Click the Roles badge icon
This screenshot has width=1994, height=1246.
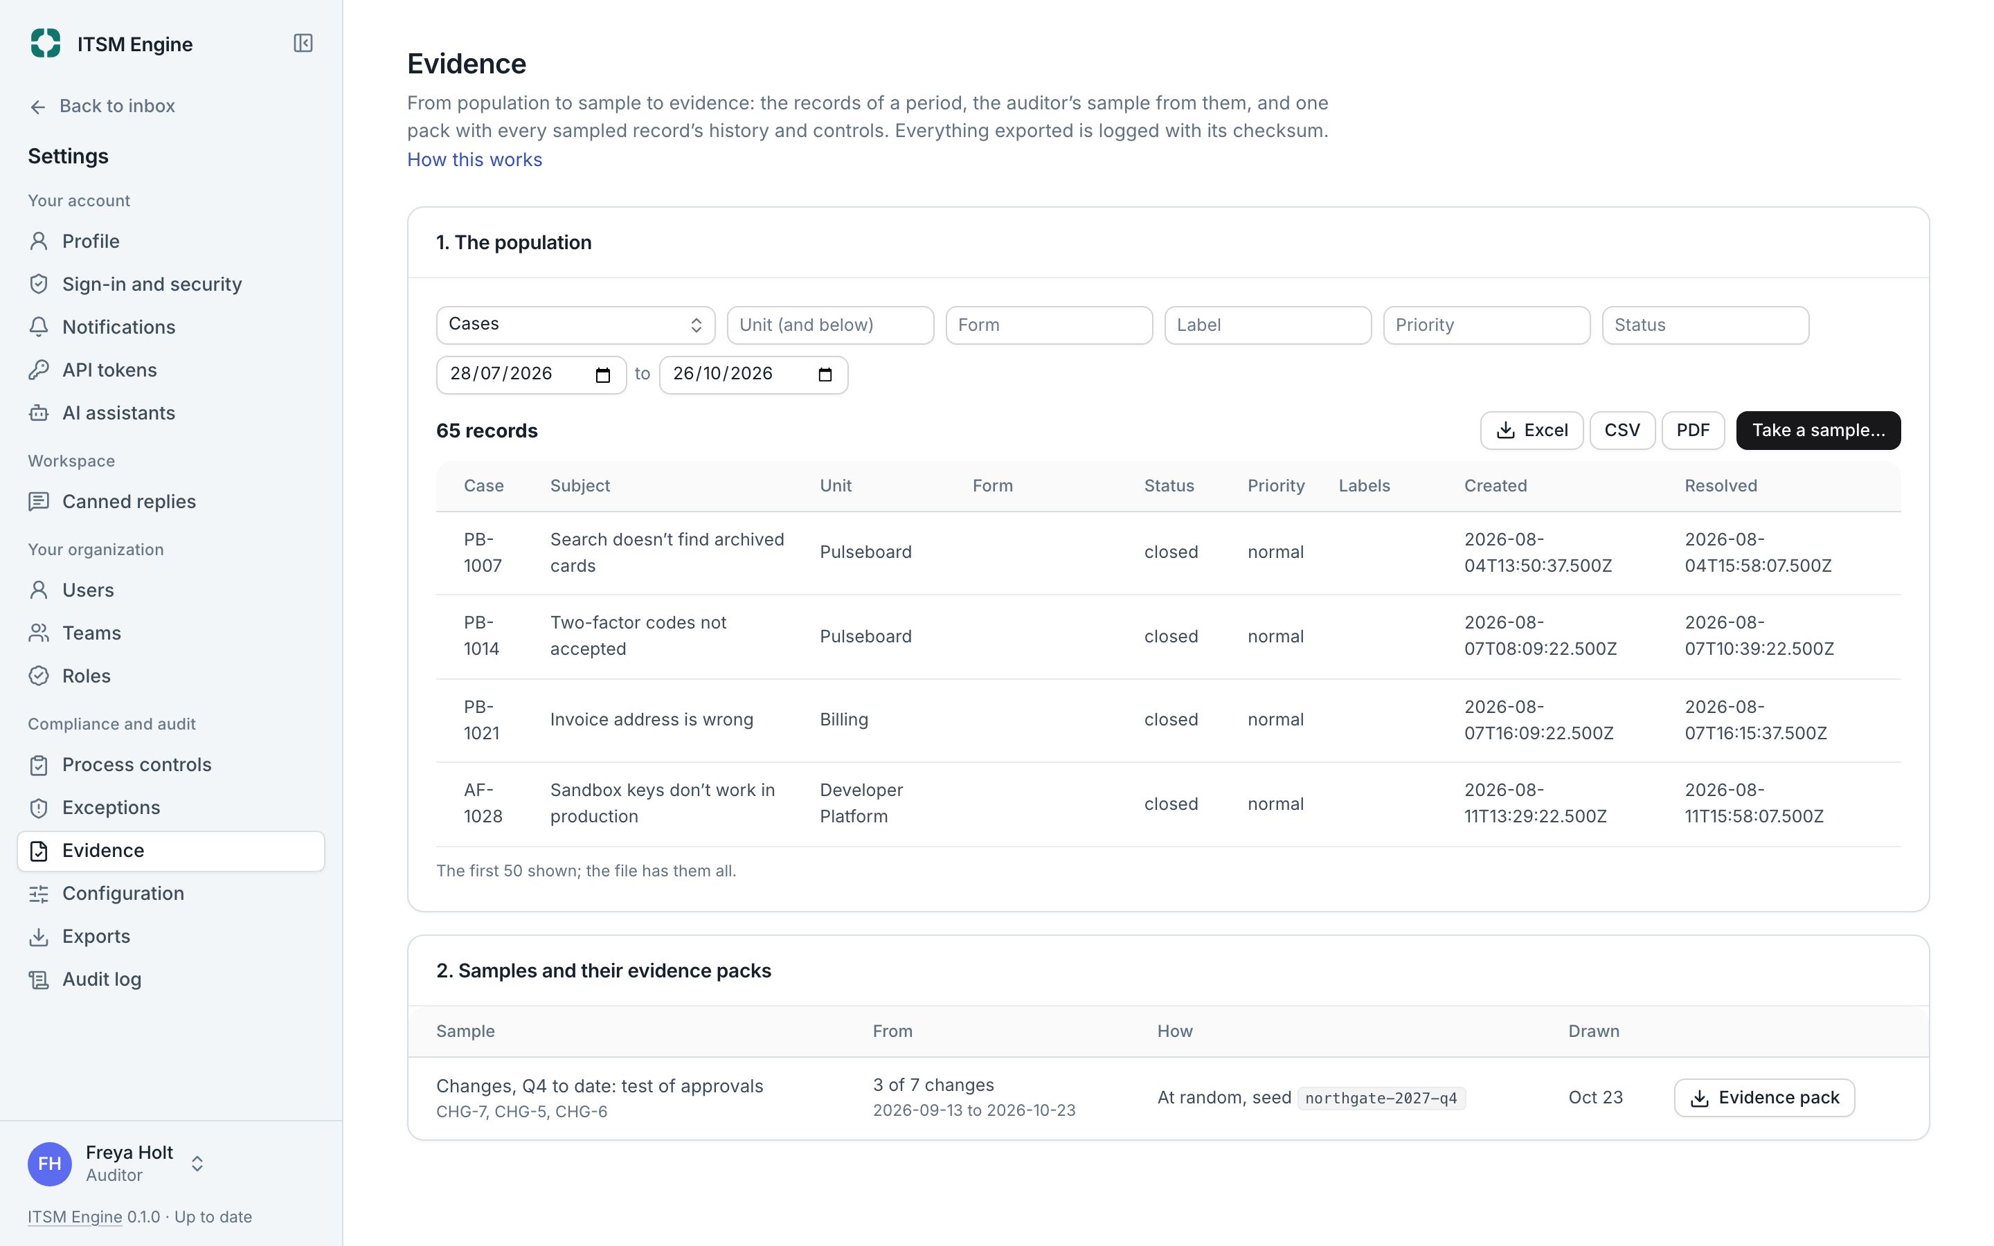tap(39, 676)
